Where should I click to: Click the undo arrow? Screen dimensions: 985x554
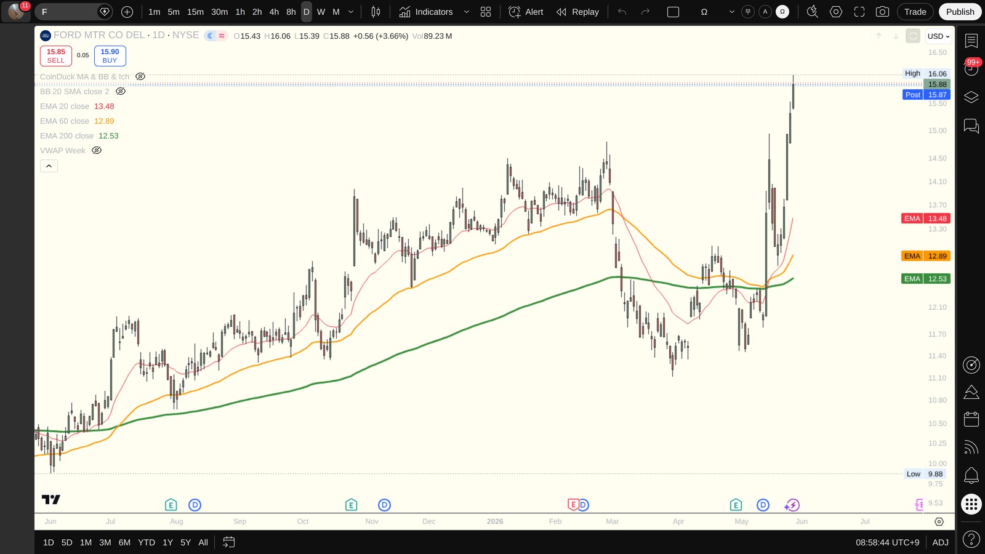622,12
